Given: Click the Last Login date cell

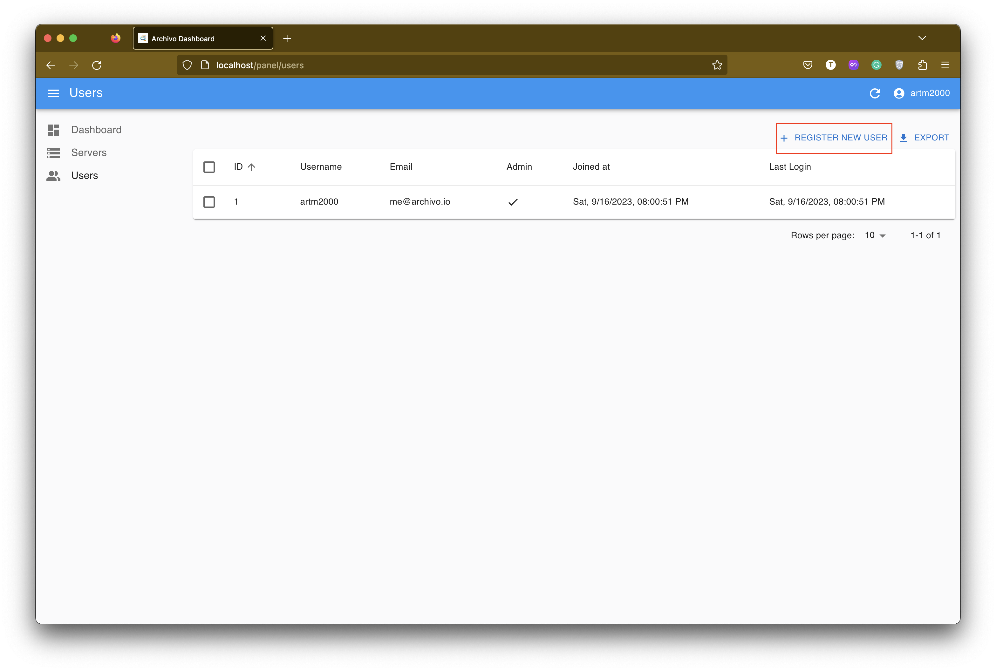Looking at the screenshot, I should tap(827, 201).
